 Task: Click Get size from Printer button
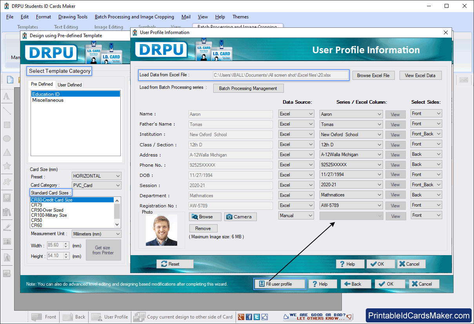pos(103,250)
